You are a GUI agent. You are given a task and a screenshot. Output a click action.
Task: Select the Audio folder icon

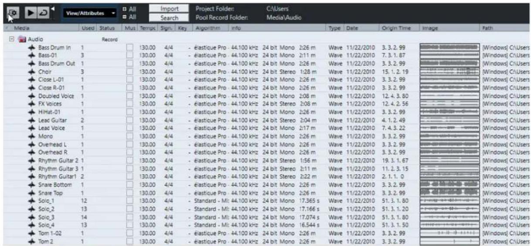[x=22, y=39]
